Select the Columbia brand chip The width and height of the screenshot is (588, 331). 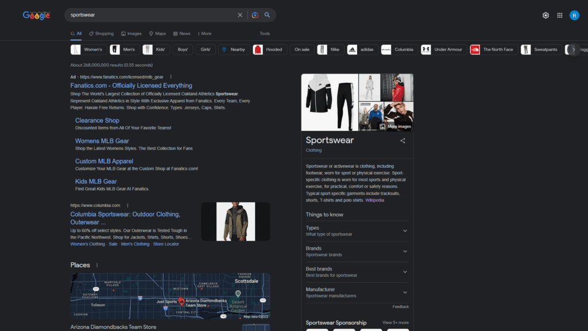[400, 49]
